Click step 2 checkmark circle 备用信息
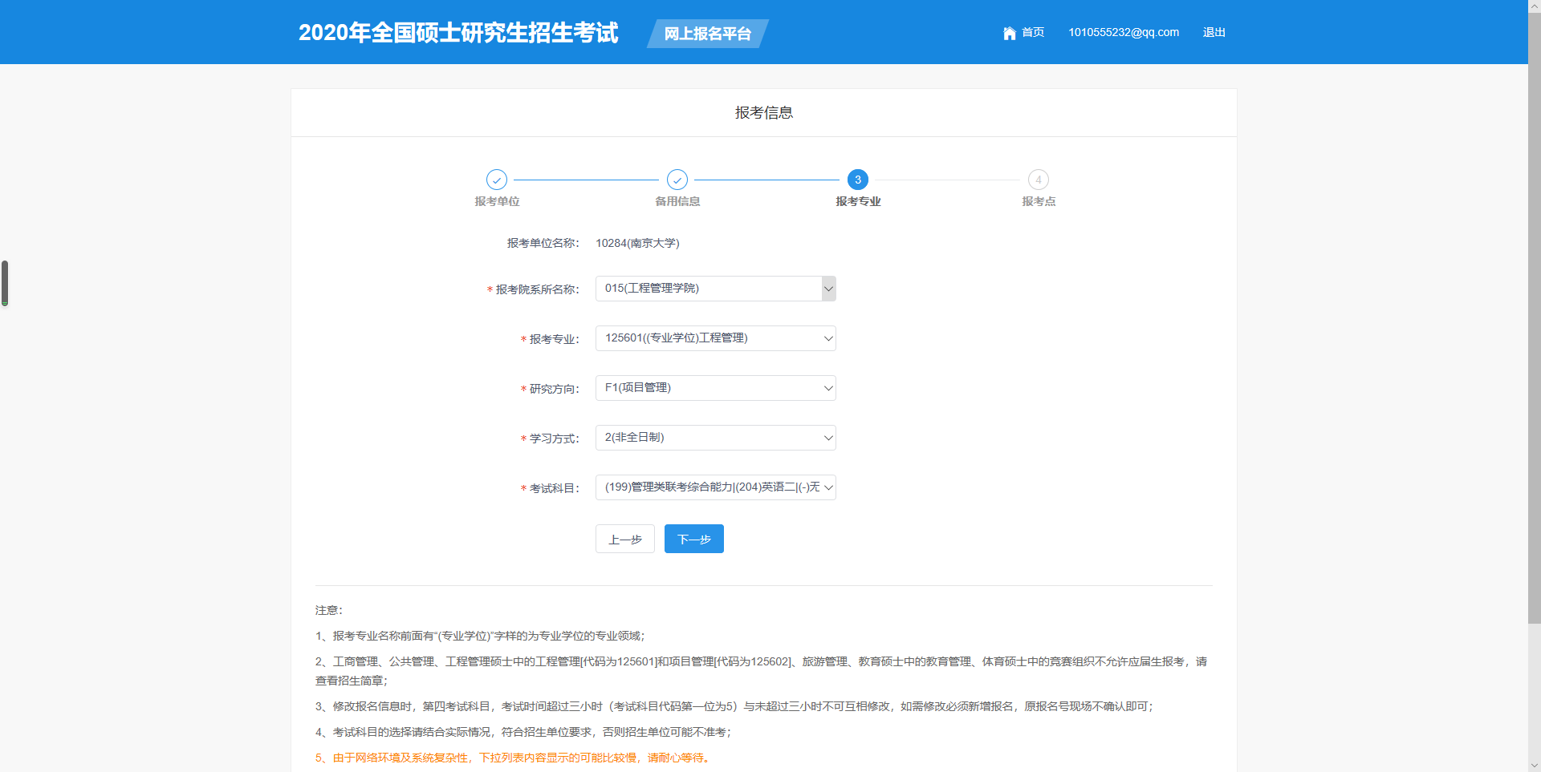Image resolution: width=1541 pixels, height=772 pixels. (677, 180)
